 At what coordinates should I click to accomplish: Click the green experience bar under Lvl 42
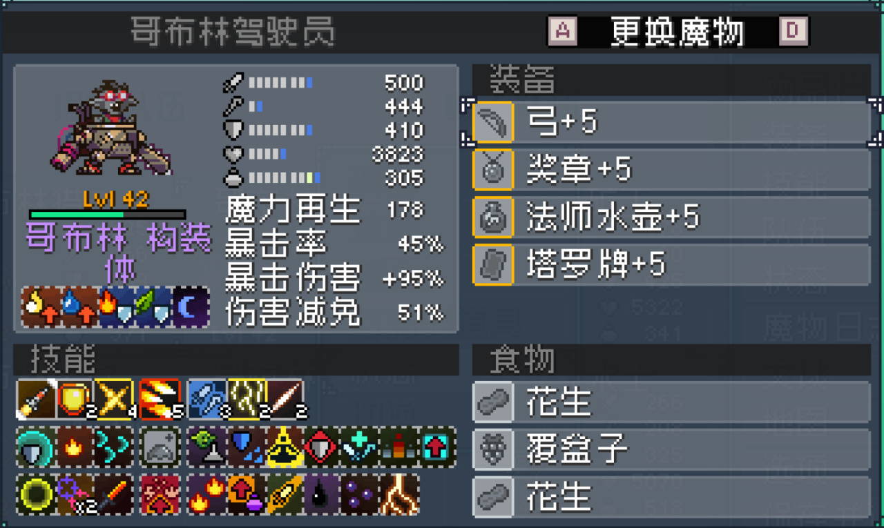tap(107, 215)
